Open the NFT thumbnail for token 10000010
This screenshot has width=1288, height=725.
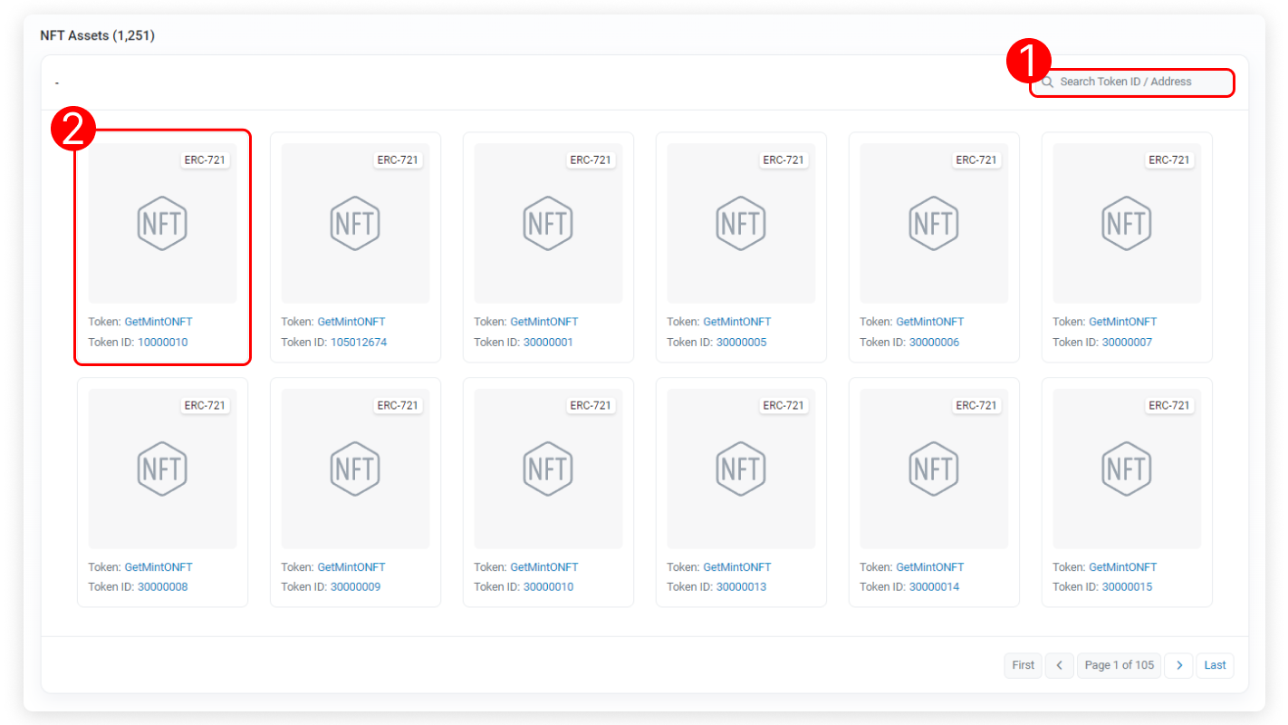[162, 223]
